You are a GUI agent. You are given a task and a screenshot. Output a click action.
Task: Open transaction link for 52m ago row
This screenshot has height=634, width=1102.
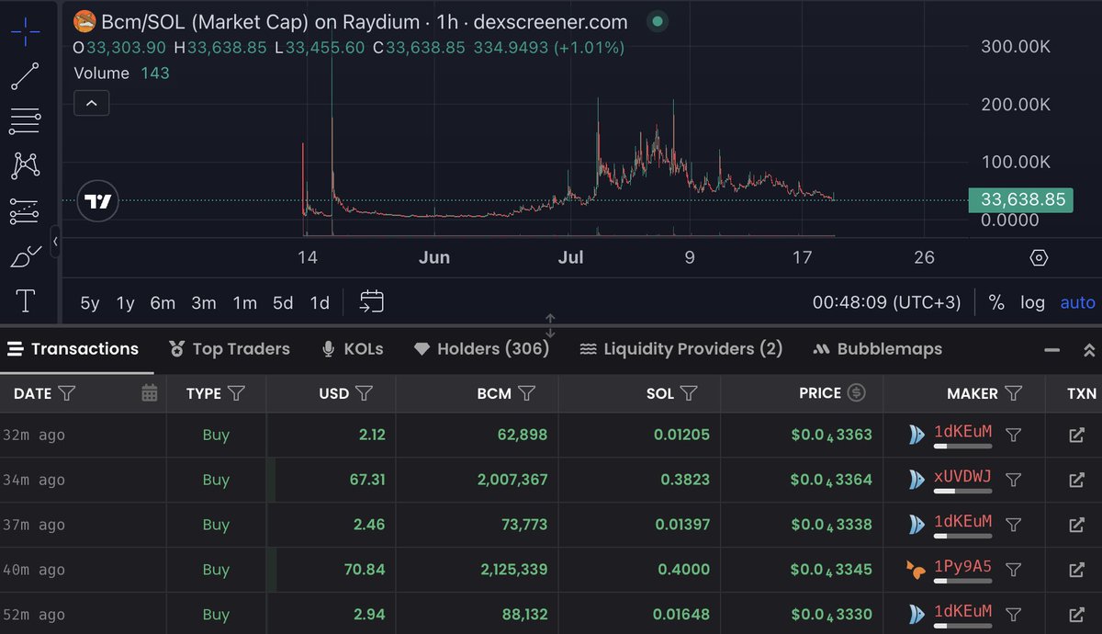pyautogui.click(x=1076, y=614)
